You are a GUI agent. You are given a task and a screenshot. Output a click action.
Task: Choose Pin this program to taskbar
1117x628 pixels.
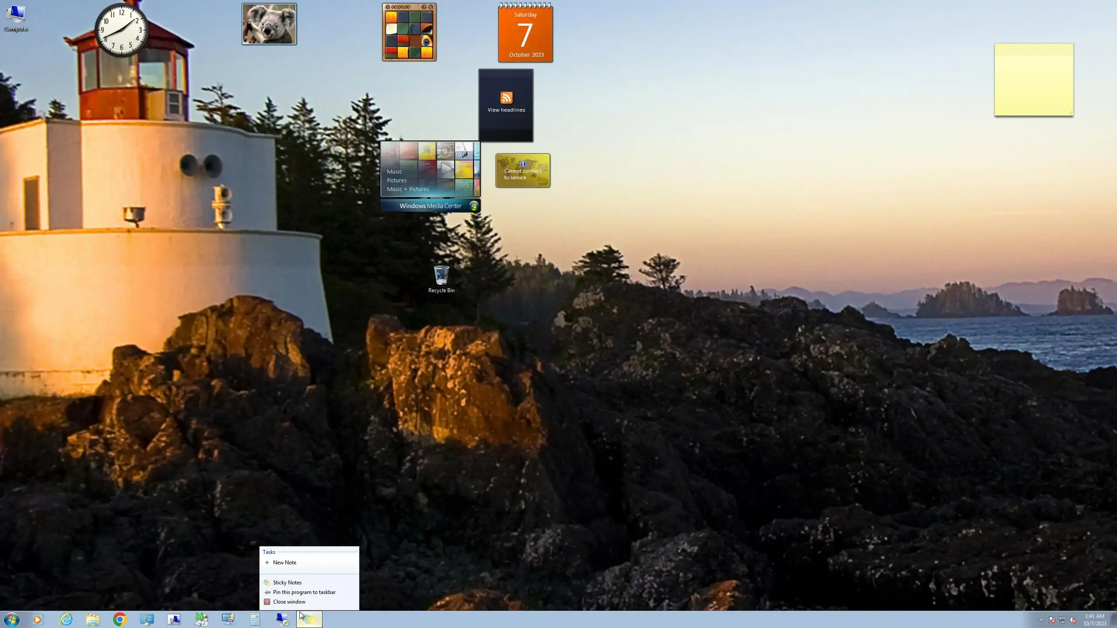point(304,592)
